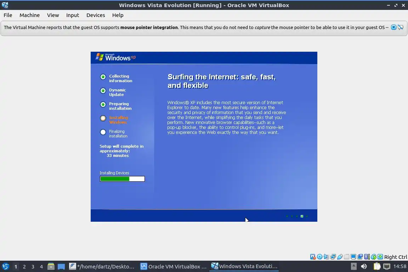The height and width of the screenshot is (272, 408).
Task: Open the View menu
Action: 53,15
